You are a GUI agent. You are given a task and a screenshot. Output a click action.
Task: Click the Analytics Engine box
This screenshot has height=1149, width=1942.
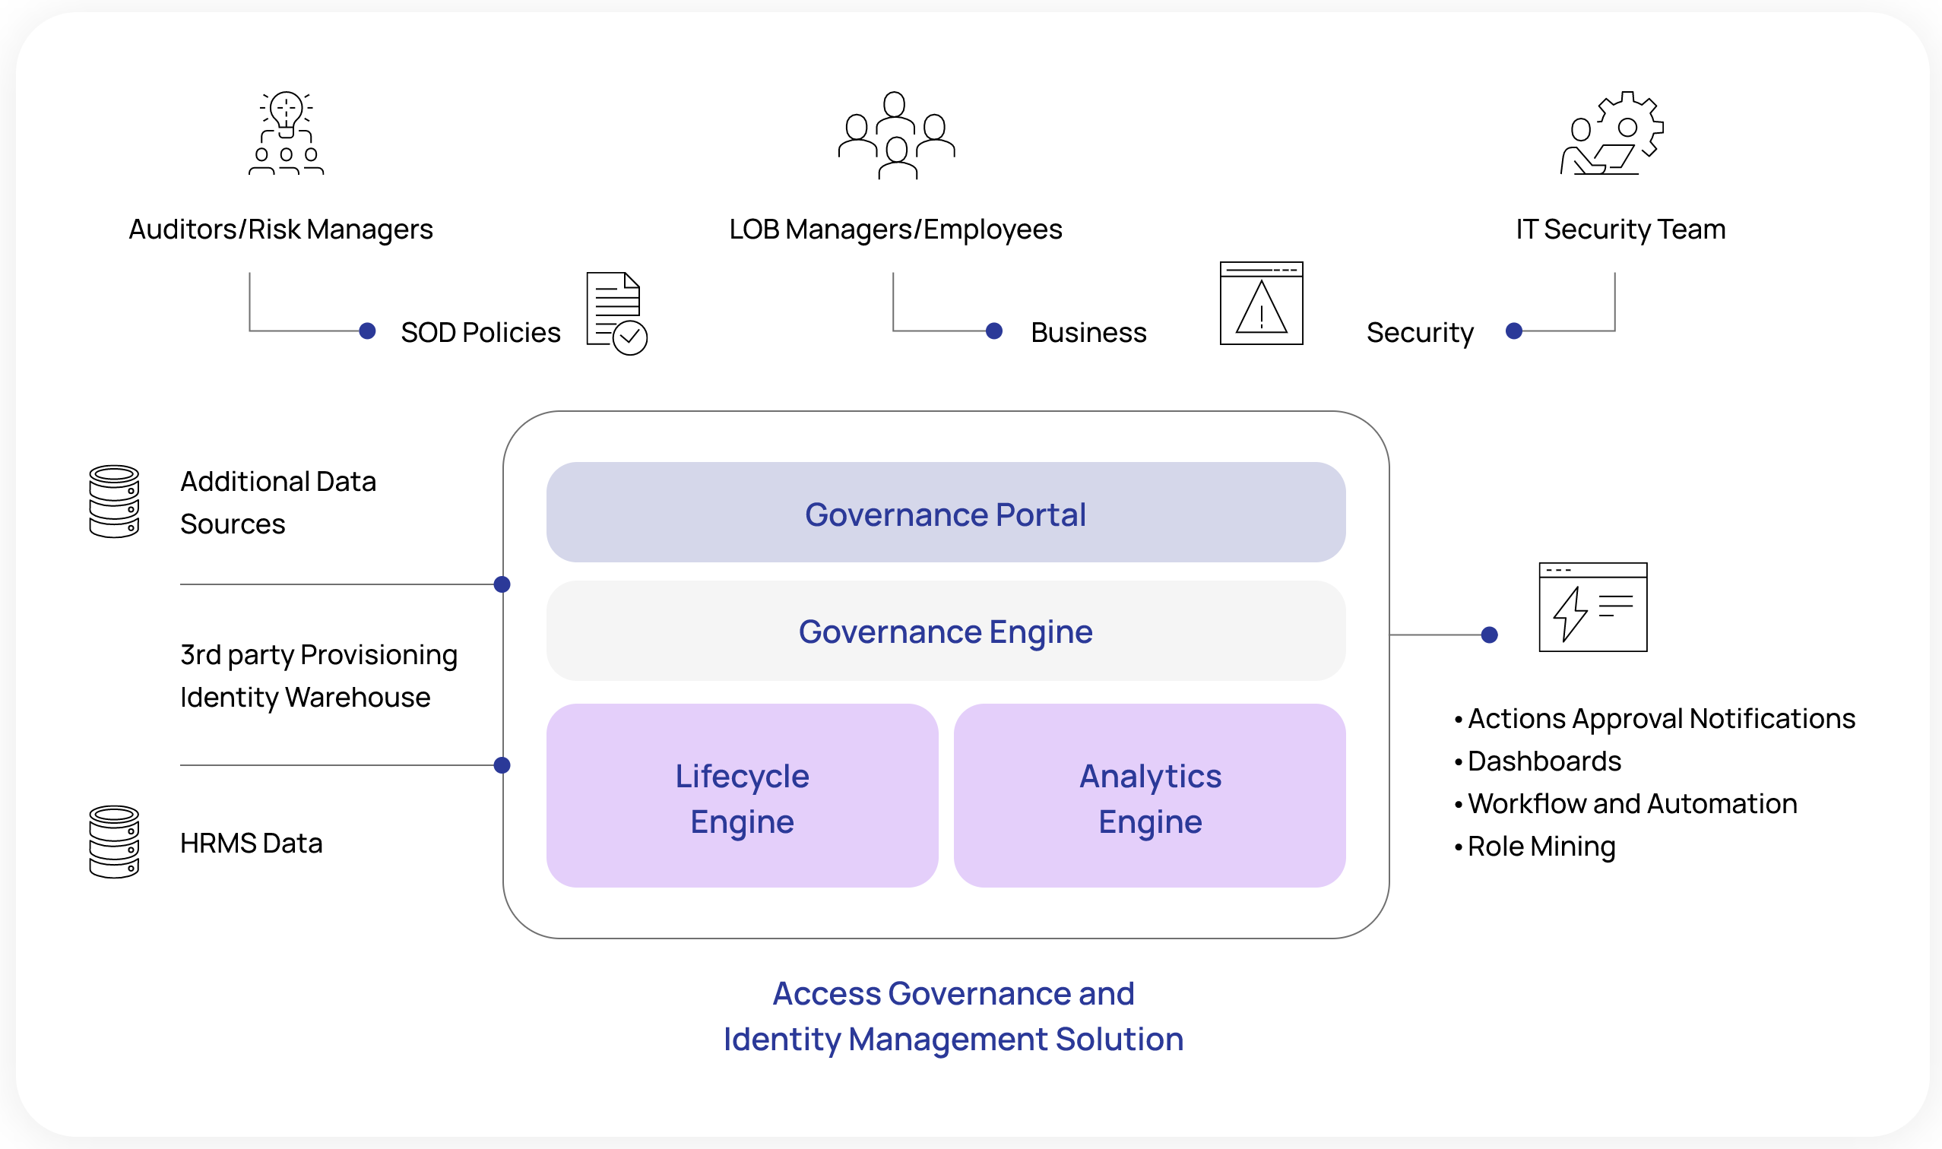(x=1149, y=796)
